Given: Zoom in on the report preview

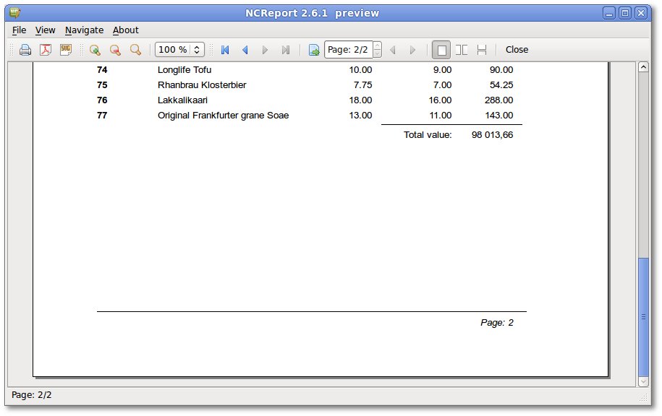Looking at the screenshot, I should [x=95, y=50].
